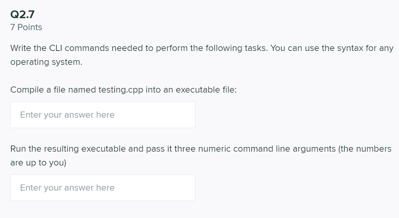The image size is (399, 218).
Task: Click the placeholder text in the second answer box
Action: coord(67,188)
